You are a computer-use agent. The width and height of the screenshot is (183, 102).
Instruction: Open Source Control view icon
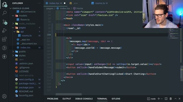coord(5,22)
